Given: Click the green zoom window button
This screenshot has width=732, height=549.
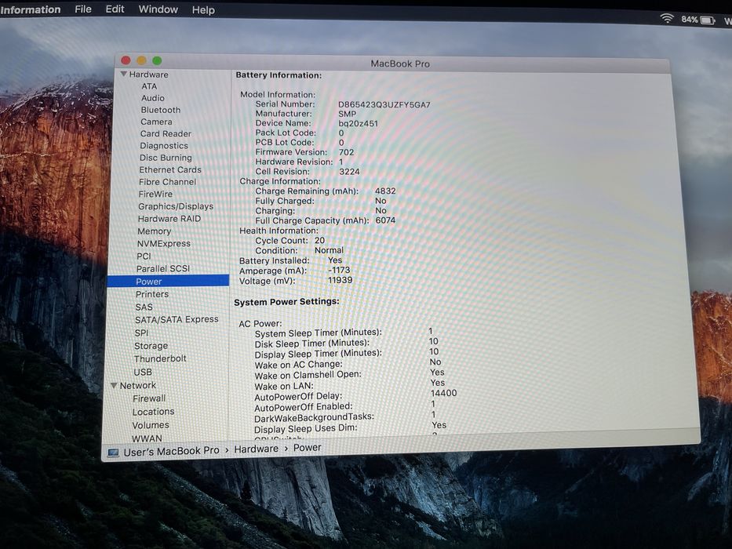Looking at the screenshot, I should (x=158, y=60).
